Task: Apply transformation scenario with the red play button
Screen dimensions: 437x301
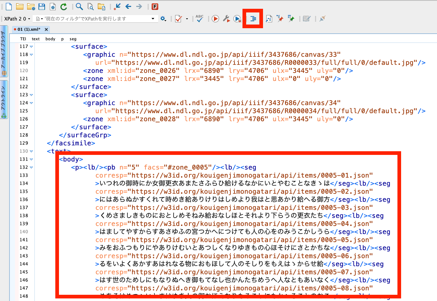Action: point(215,19)
